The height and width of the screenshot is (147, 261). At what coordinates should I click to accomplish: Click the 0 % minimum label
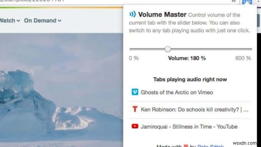point(134,58)
